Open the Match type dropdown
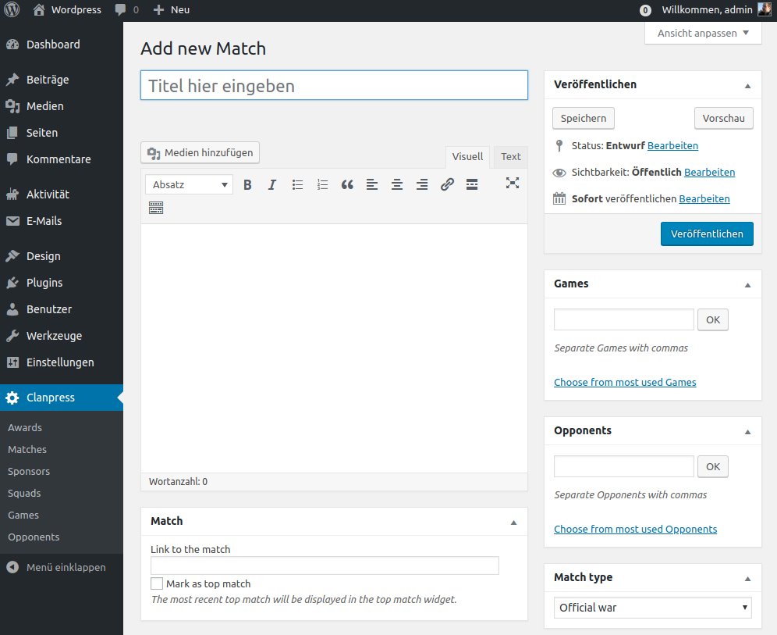 [x=652, y=608]
